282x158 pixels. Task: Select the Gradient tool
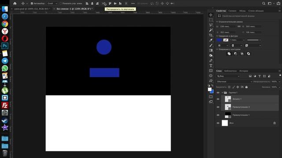tap(211, 50)
